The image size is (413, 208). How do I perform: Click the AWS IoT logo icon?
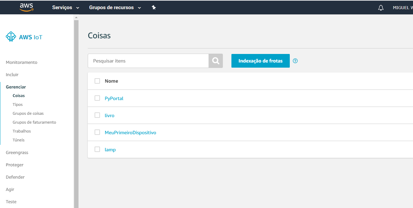[11, 37]
